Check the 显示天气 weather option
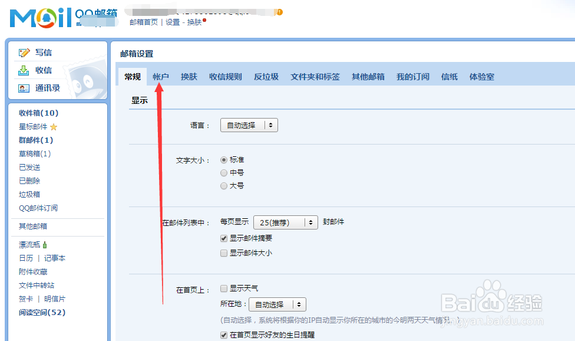This screenshot has width=575, height=341. coord(224,289)
